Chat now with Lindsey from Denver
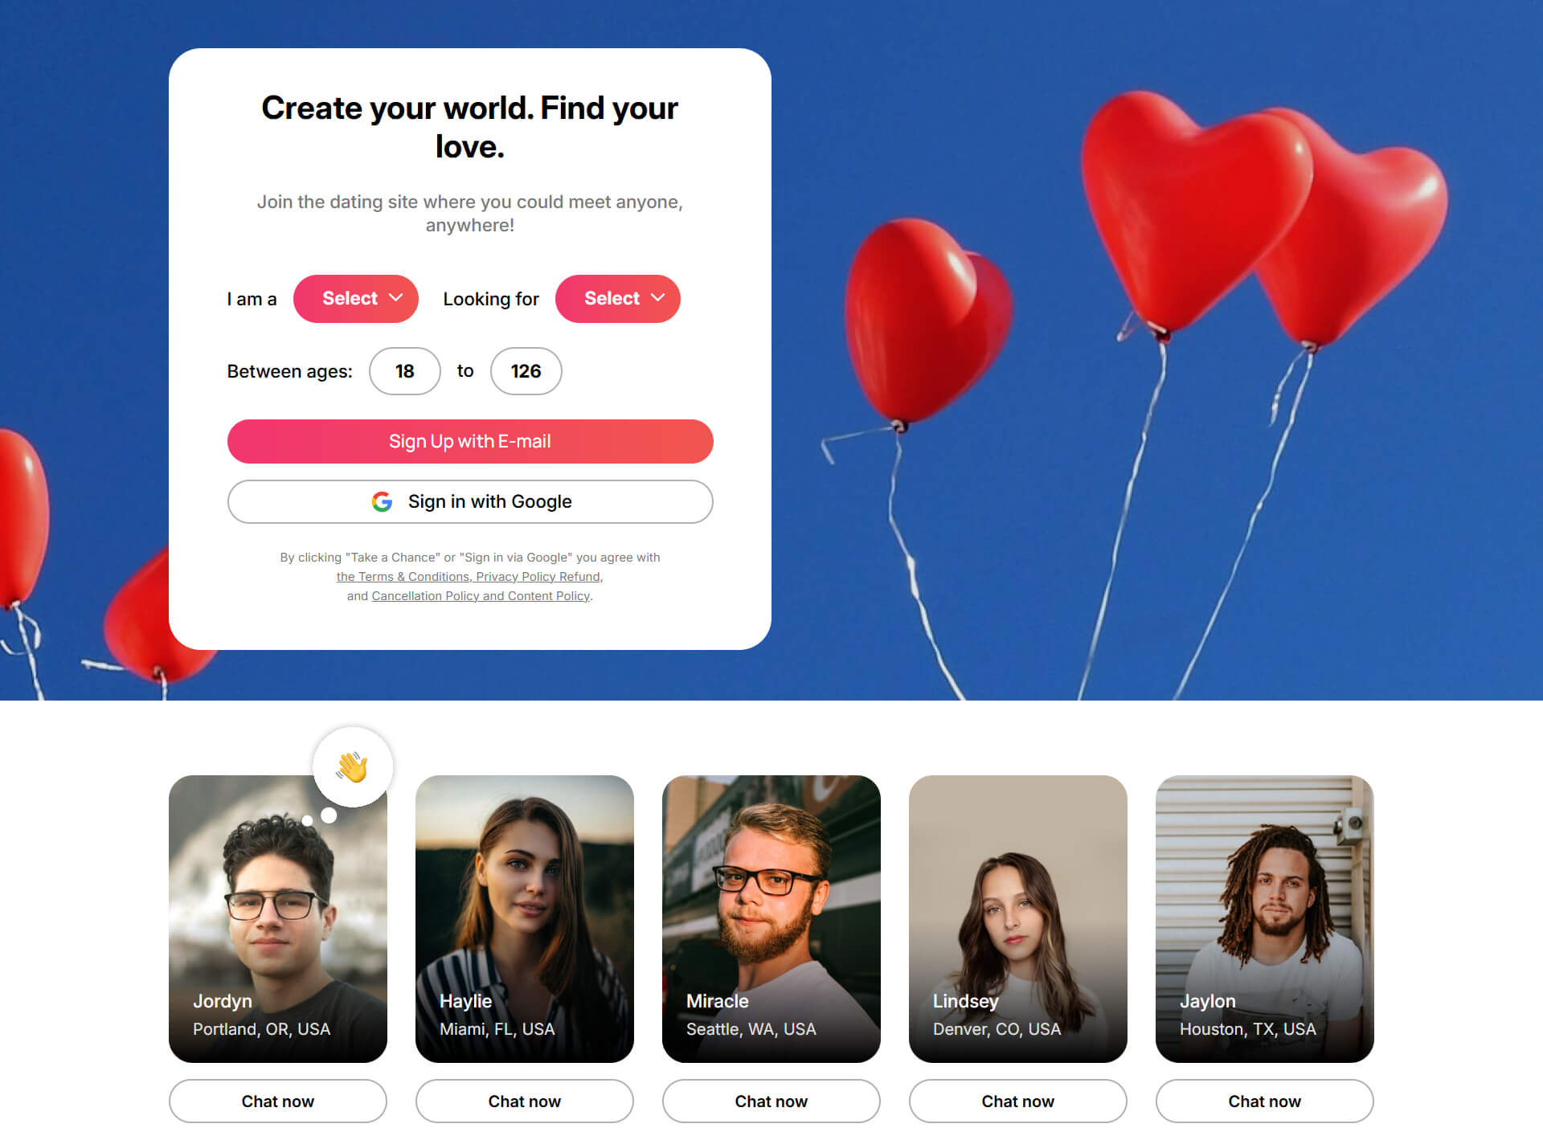 point(1018,1101)
